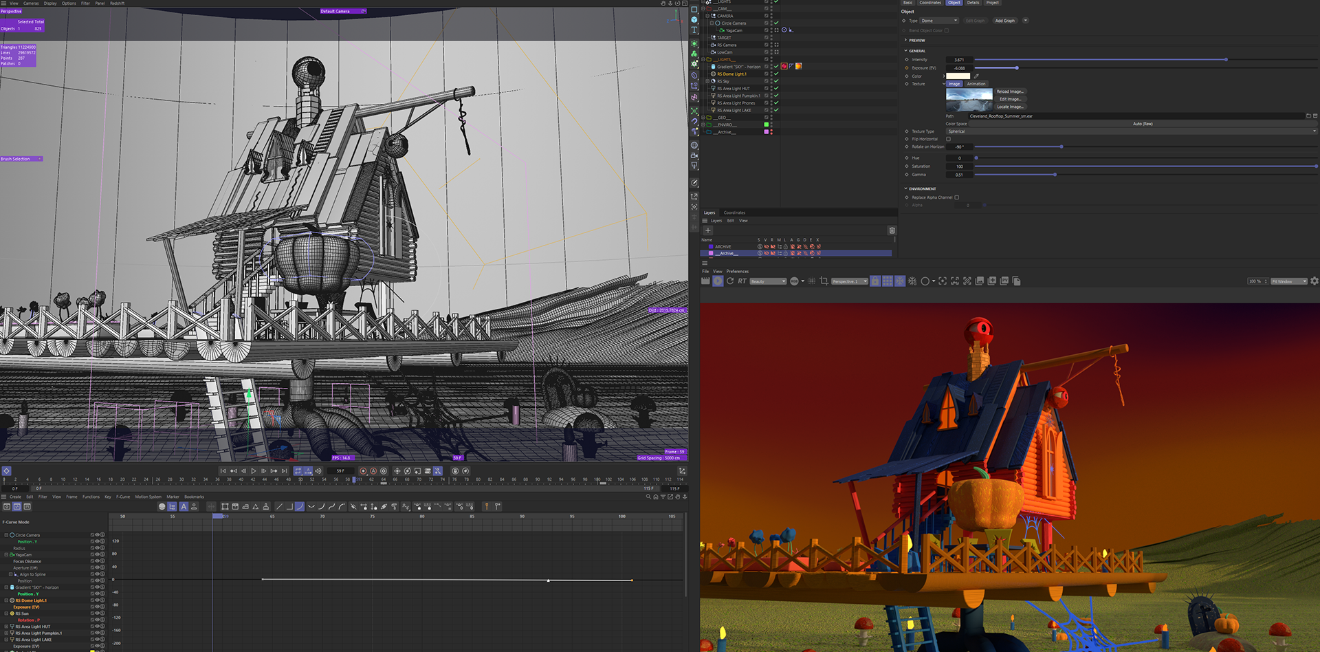Image resolution: width=1320 pixels, height=652 pixels.
Task: Start the IPR play button in RenderView
Action: click(718, 281)
